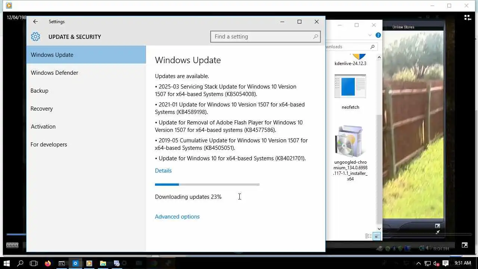Click the Downloading updates 23% status text
The height and width of the screenshot is (269, 478).
click(x=188, y=197)
